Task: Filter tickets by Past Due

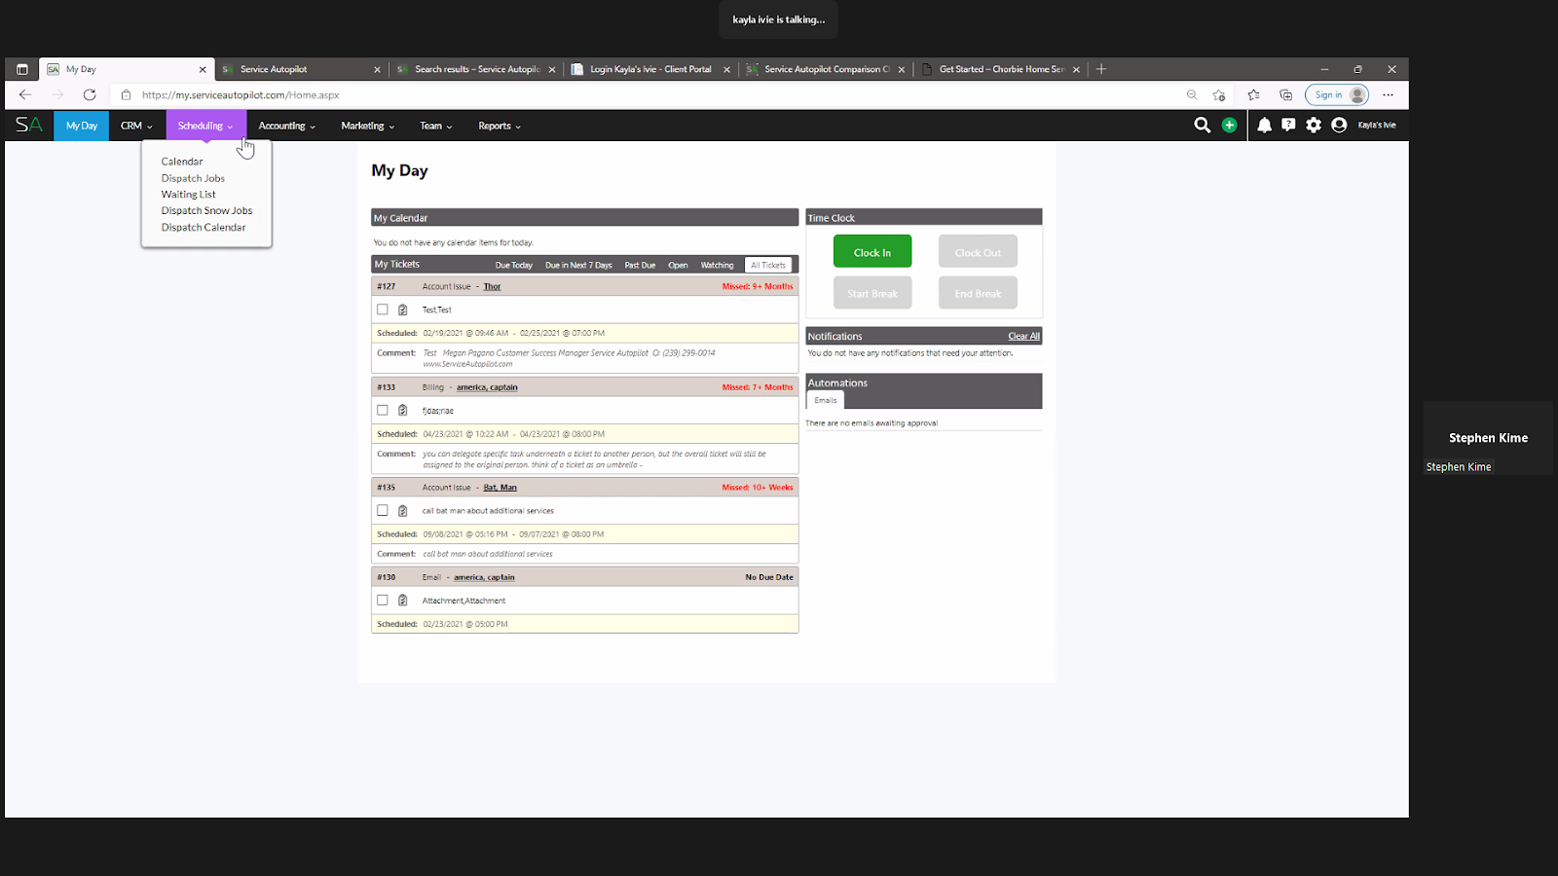Action: point(640,265)
